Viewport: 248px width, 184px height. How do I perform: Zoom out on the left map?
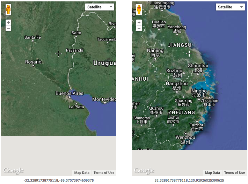[8, 28]
